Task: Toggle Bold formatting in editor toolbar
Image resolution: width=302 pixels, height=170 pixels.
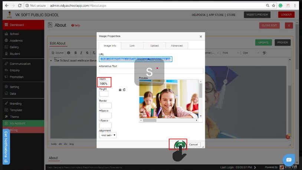Action: pyautogui.click(x=76, y=53)
